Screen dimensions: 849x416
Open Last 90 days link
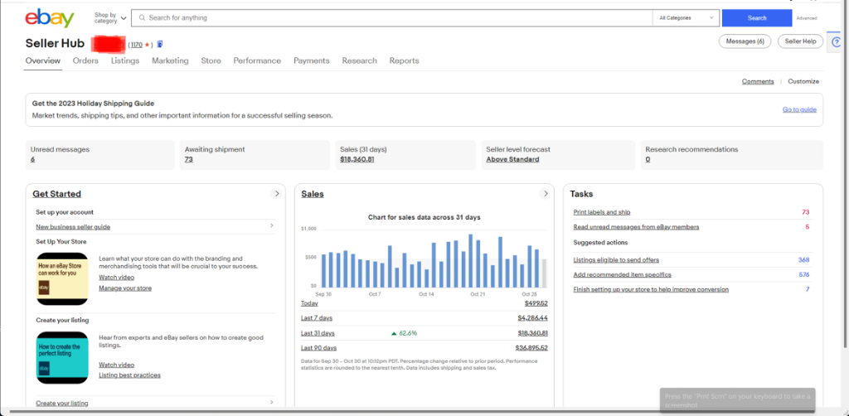(319, 348)
